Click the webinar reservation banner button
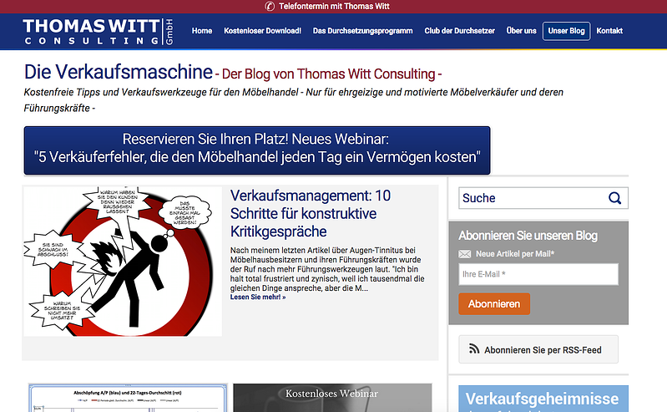Screen dimensions: 667x412 (257, 150)
